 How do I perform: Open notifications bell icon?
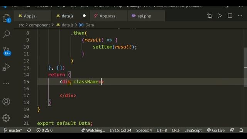click(241, 131)
